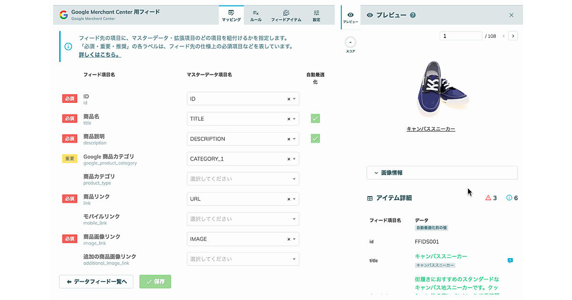Clear the URL mapping with its x icon
This screenshot has height=300, width=572.
point(288,199)
